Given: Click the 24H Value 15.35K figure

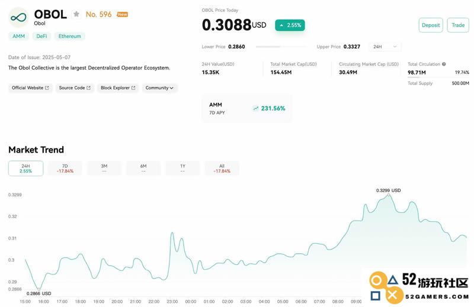Looking at the screenshot, I should point(210,72).
